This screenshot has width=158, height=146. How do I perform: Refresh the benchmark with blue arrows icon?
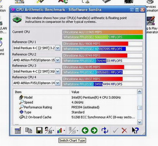tap(105, 131)
